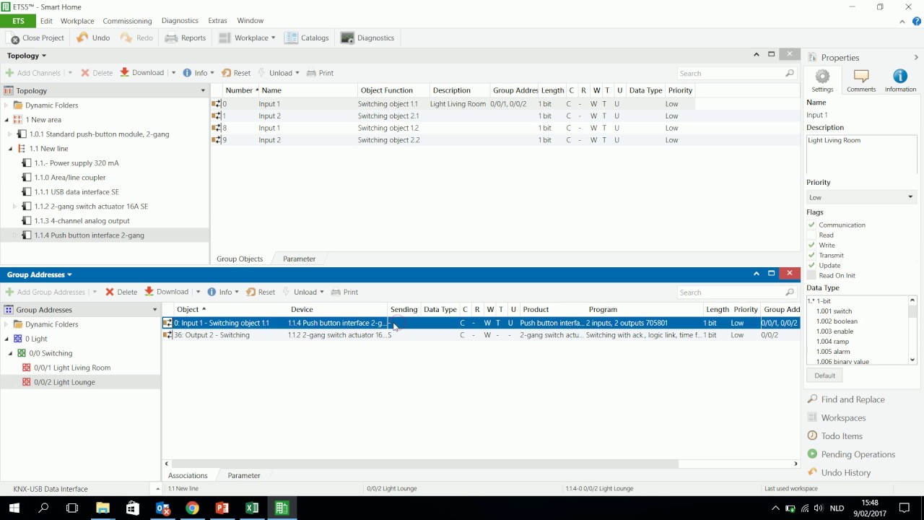This screenshot has height=520, width=924.
Task: Select the 1.001 switch data type
Action: (x=834, y=311)
